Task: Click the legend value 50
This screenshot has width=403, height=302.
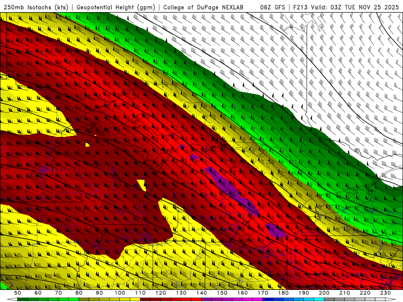Action: pos(18,293)
